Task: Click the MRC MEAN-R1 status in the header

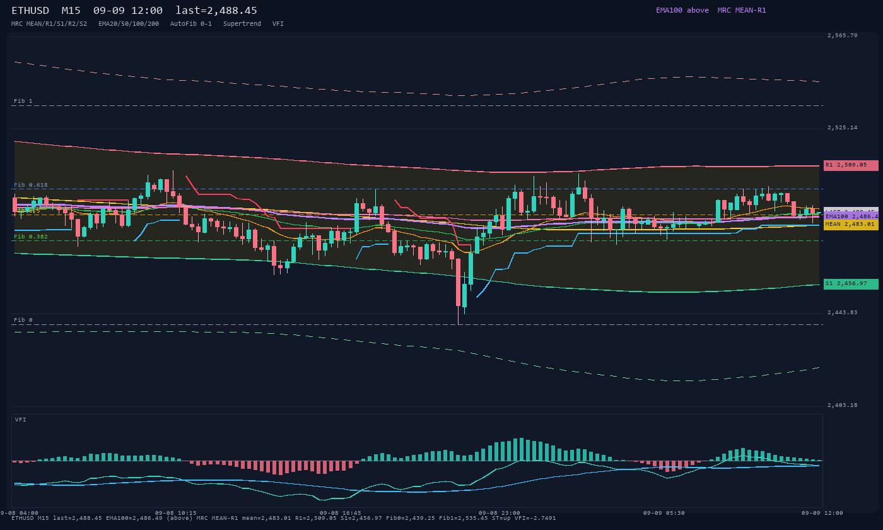Action: tap(742, 10)
